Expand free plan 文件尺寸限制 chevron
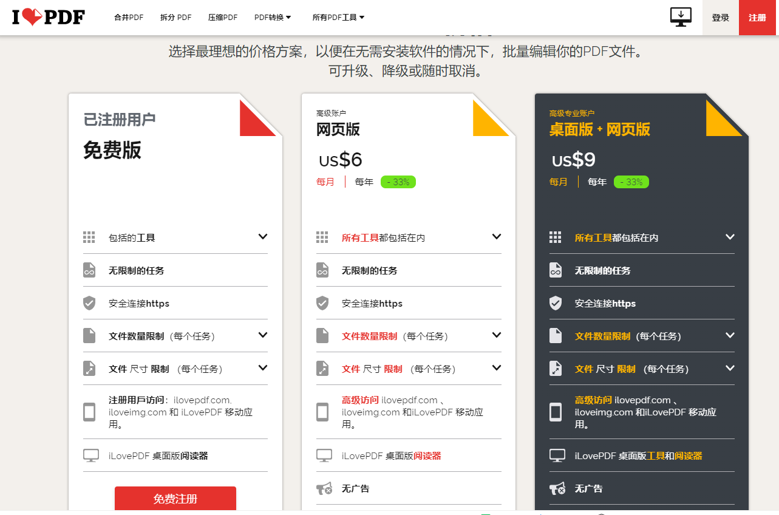Image resolution: width=779 pixels, height=515 pixels. 263,368
